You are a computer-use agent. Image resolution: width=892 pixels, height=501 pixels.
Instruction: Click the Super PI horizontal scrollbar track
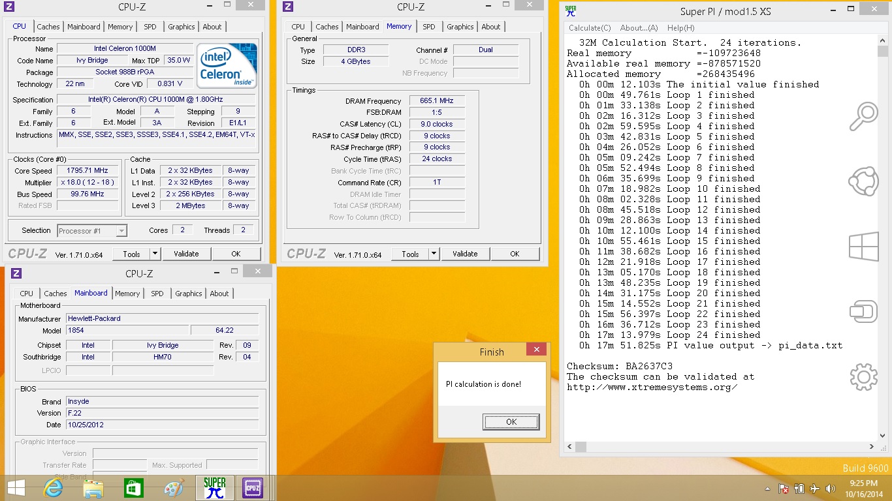click(x=720, y=447)
